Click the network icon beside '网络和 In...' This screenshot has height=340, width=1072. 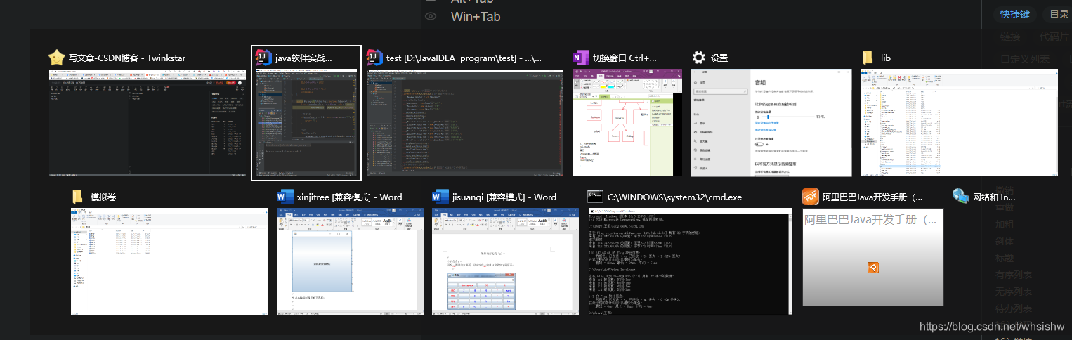960,197
